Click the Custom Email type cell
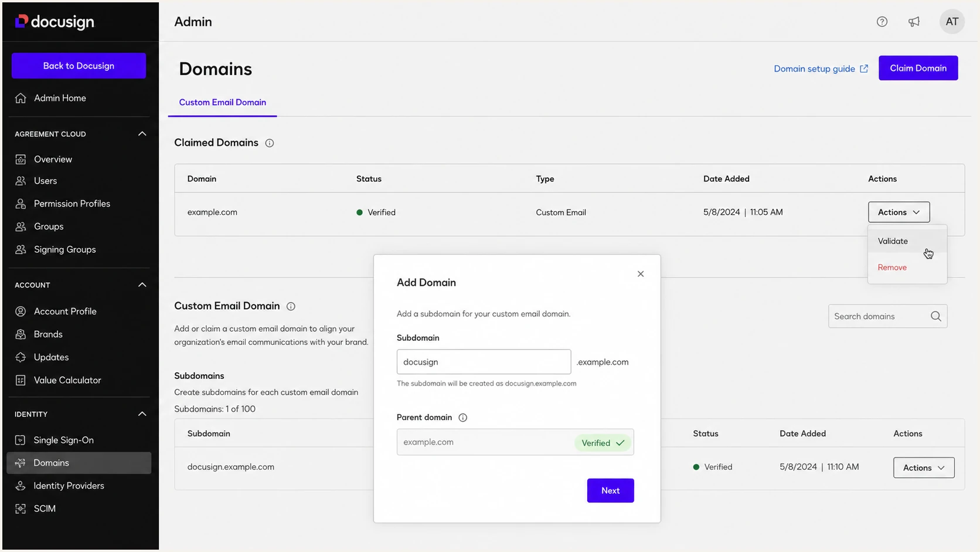Image resolution: width=980 pixels, height=552 pixels. click(x=560, y=212)
